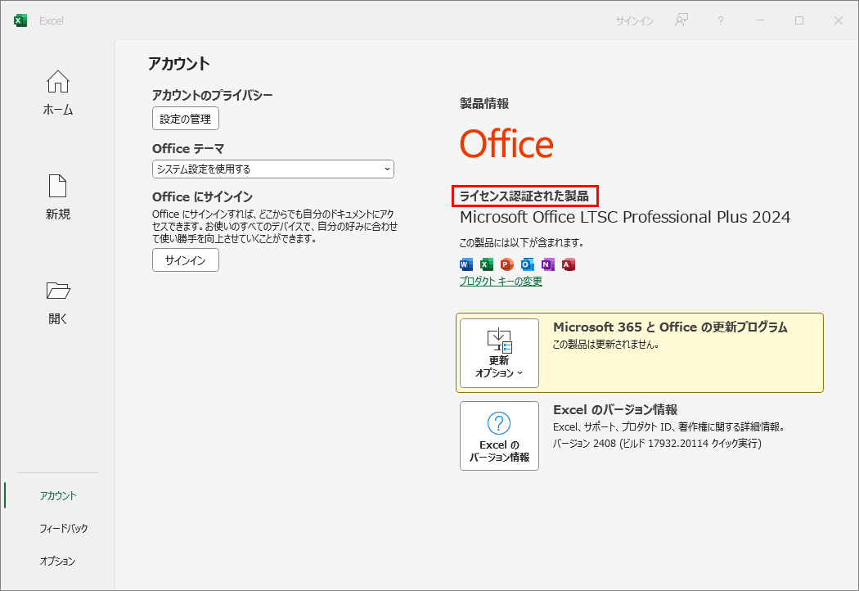Click the Excel のバージョン情報 button
This screenshot has height=591, width=859.
[499, 435]
